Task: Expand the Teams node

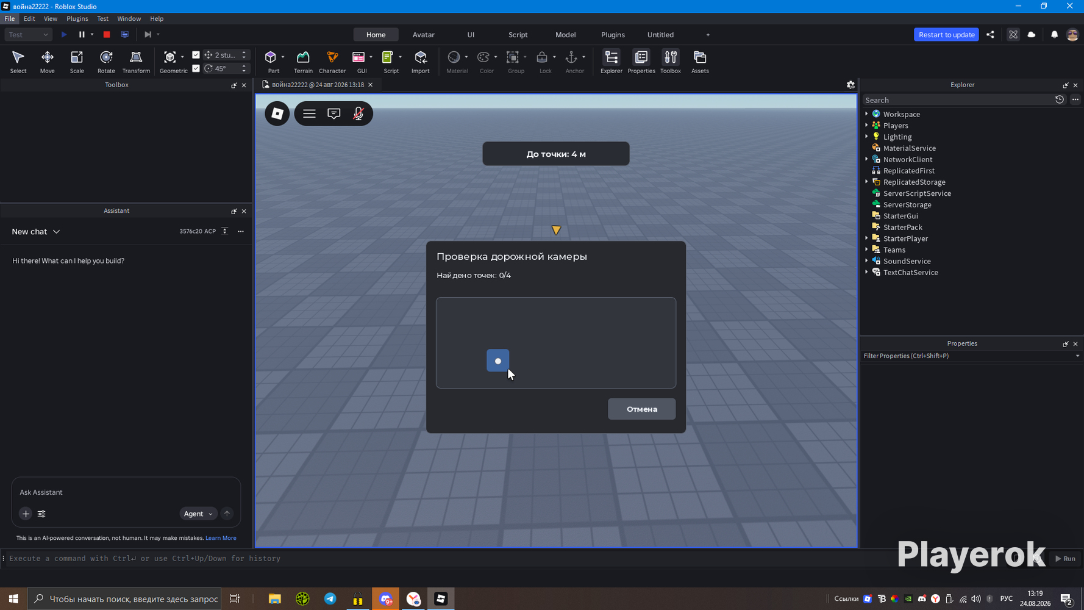Action: tap(866, 249)
